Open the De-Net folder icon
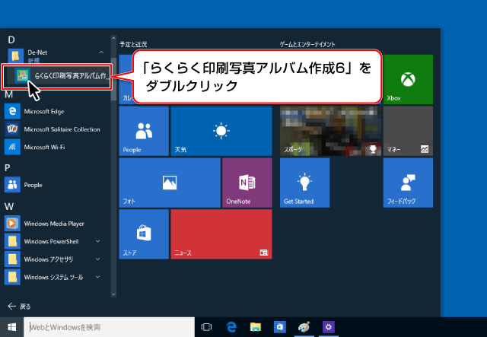487x337 pixels. [x=15, y=56]
